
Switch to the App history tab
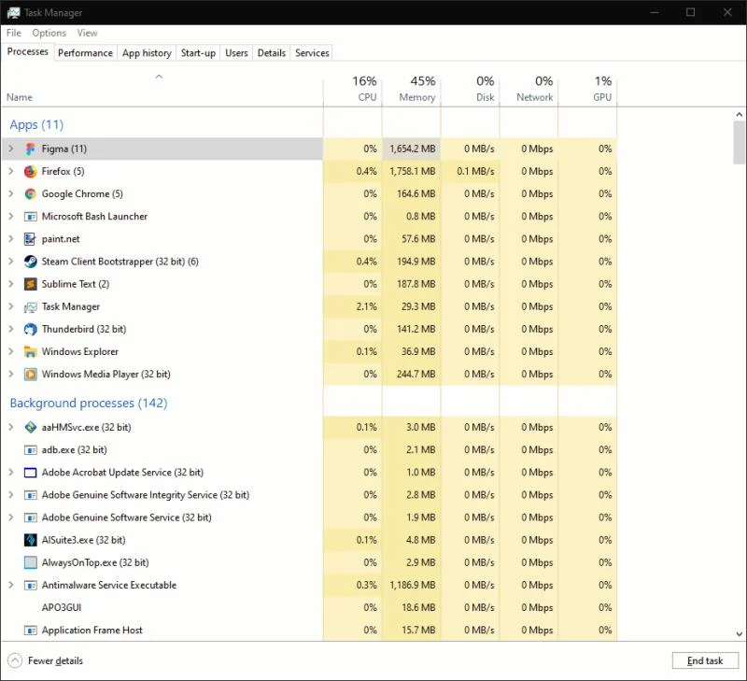point(147,53)
